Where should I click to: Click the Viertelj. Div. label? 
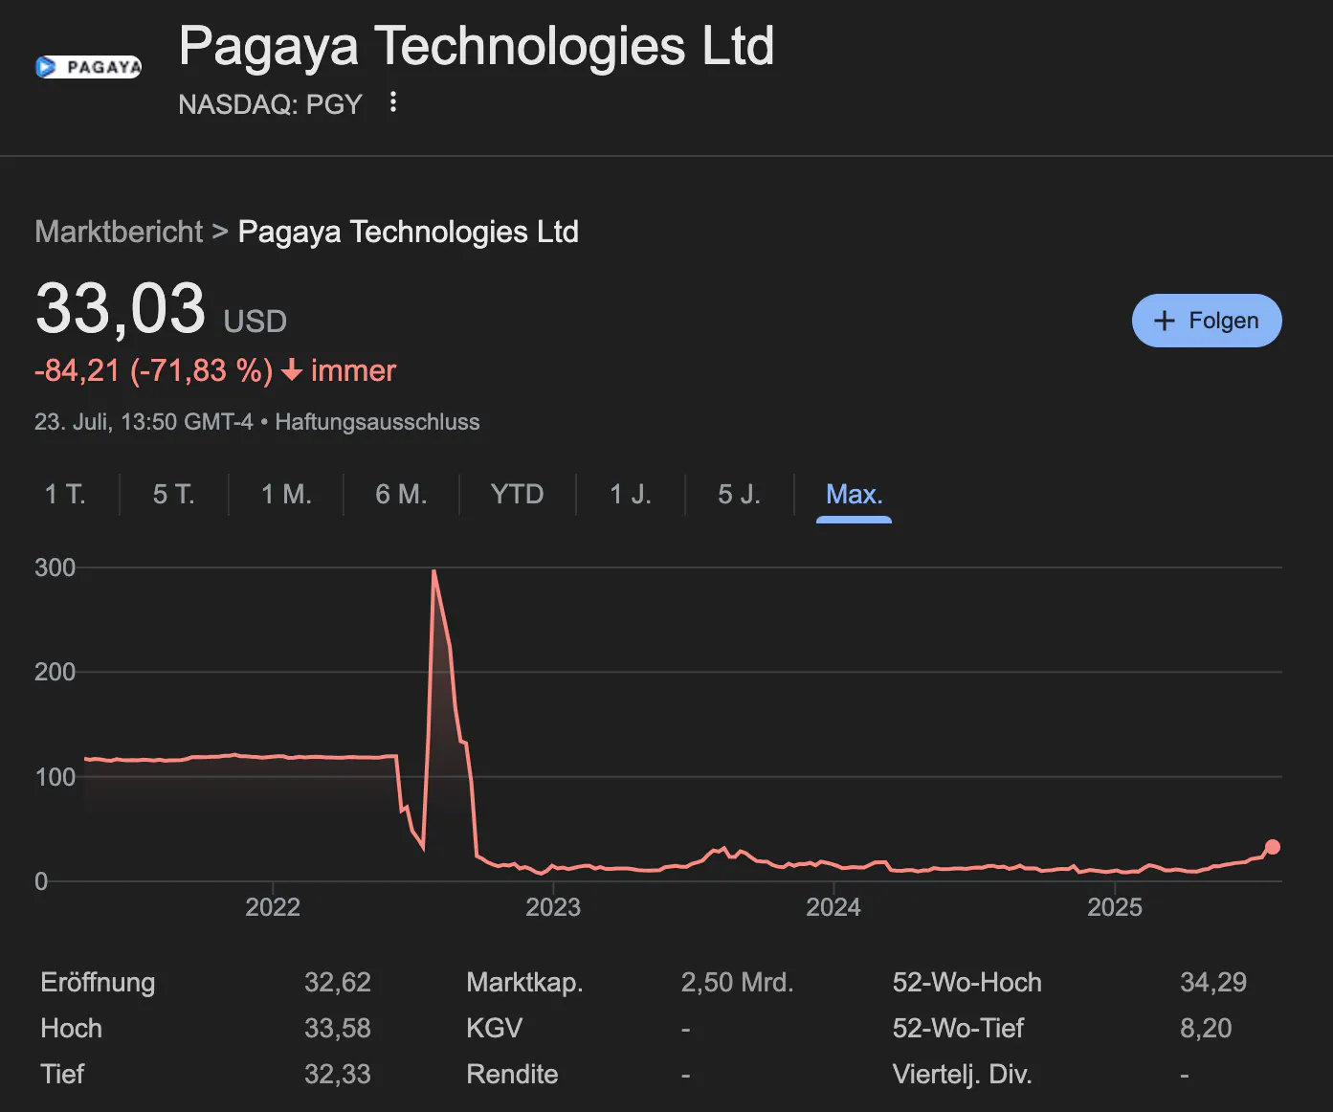coord(963,1074)
